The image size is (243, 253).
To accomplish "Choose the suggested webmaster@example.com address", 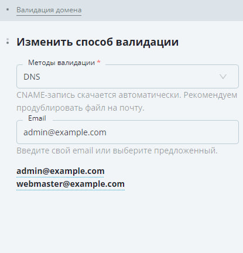I will click(70, 184).
